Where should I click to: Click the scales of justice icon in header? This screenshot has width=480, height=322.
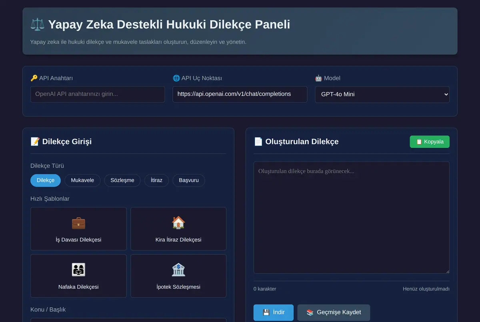[38, 24]
